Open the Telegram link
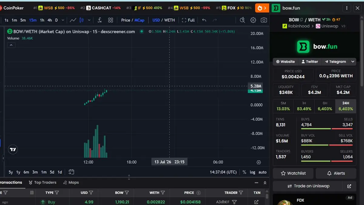Screen dimensions: 364x205 pos(335,61)
